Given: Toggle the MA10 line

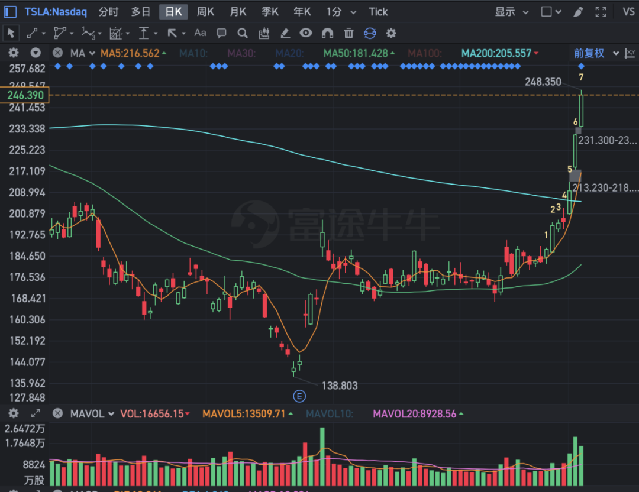Looking at the screenshot, I should [193, 53].
